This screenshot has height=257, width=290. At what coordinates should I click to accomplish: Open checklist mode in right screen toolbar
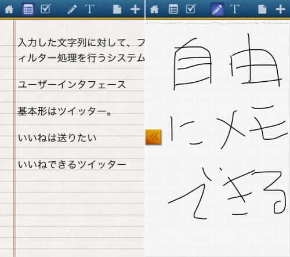(190, 9)
